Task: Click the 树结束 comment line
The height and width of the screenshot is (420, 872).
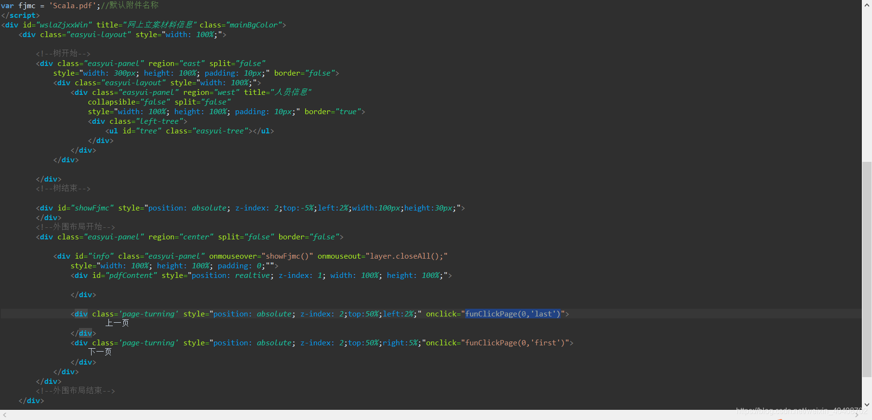Action: (63, 188)
